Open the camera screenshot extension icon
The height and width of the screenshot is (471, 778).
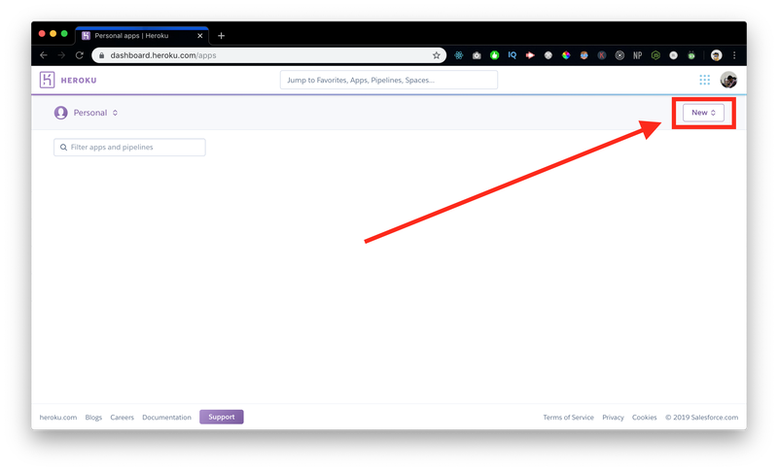(x=477, y=55)
